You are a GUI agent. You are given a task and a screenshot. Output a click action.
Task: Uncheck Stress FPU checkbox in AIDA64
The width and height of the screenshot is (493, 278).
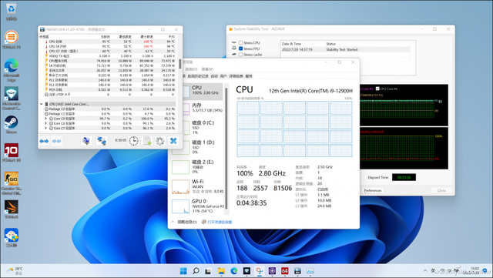pos(240,49)
